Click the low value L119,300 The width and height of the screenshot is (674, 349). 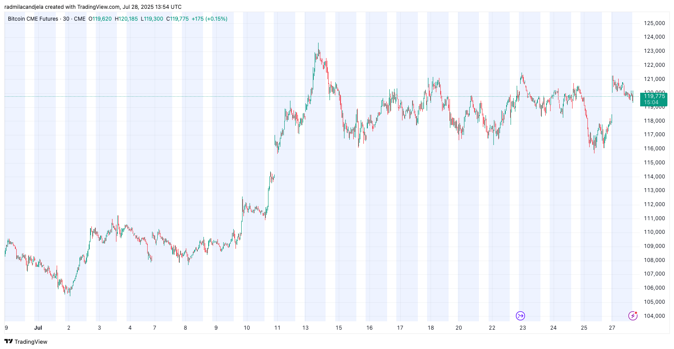(x=152, y=19)
